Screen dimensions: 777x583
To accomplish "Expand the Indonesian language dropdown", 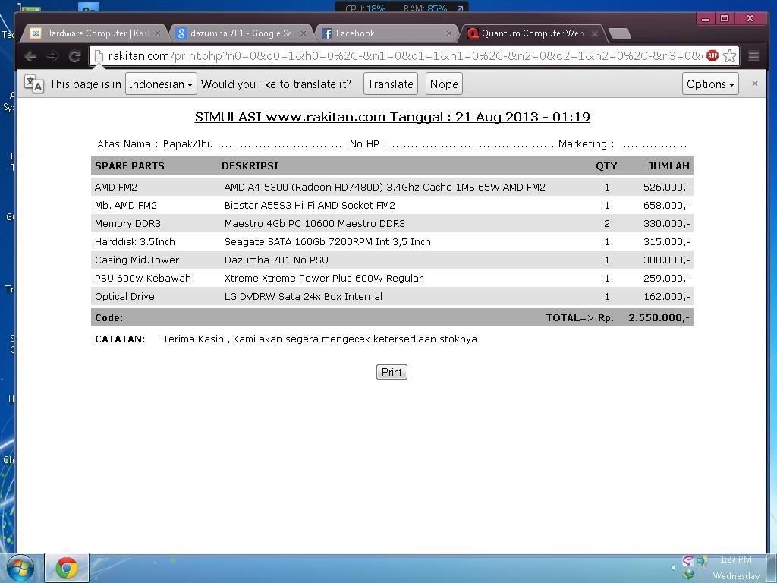I will 161,84.
